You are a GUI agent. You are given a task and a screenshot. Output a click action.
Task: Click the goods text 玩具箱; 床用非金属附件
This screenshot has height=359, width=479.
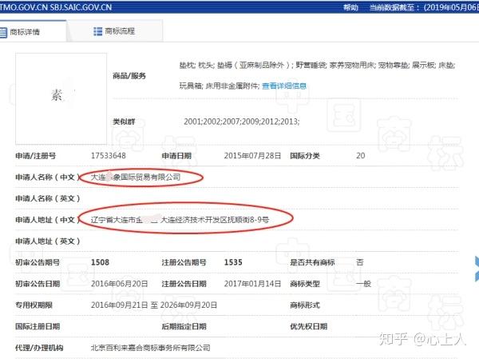(220, 86)
